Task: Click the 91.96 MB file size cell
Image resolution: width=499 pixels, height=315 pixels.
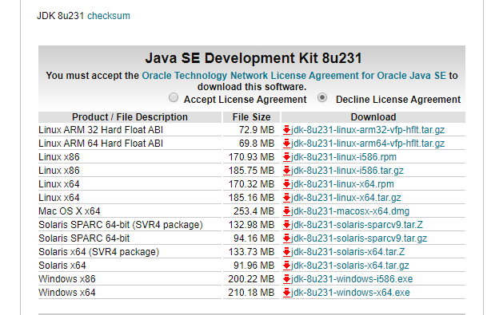Action: click(x=254, y=266)
